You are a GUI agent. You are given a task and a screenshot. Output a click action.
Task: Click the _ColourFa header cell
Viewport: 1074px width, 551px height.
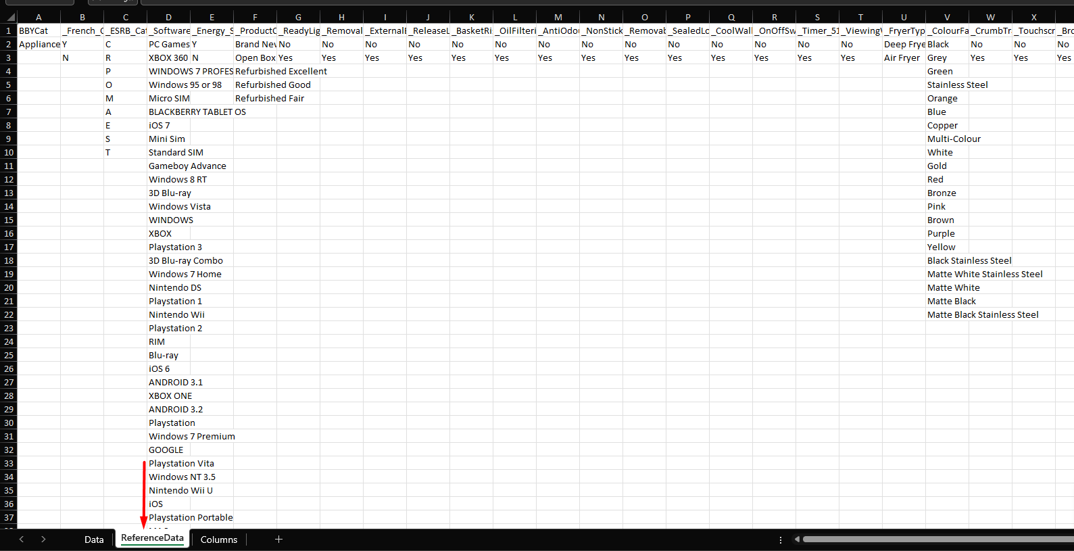(x=947, y=30)
